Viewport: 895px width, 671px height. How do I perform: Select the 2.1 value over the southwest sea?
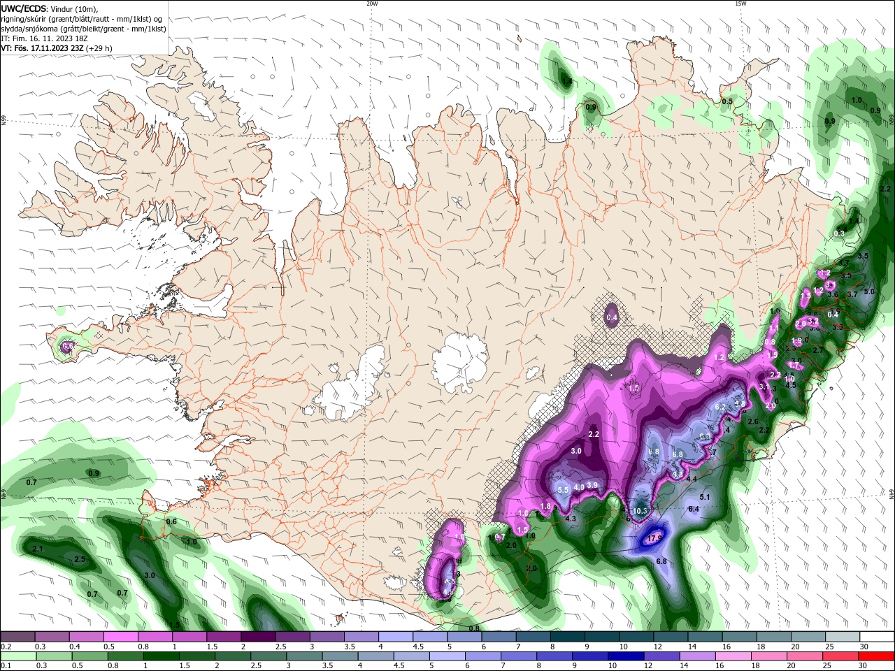coord(38,549)
